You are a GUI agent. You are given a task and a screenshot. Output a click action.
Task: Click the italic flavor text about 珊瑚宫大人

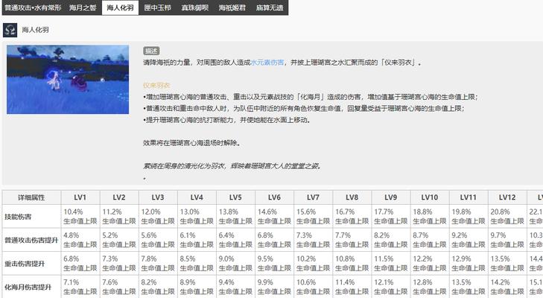coord(232,166)
